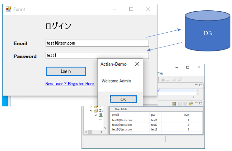Open the (H) help menu
Viewport: 232px width, 151px height.
160,73
